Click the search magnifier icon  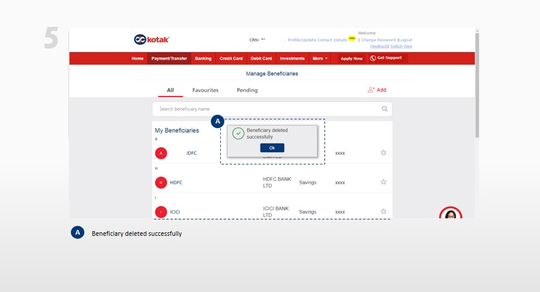click(x=385, y=109)
